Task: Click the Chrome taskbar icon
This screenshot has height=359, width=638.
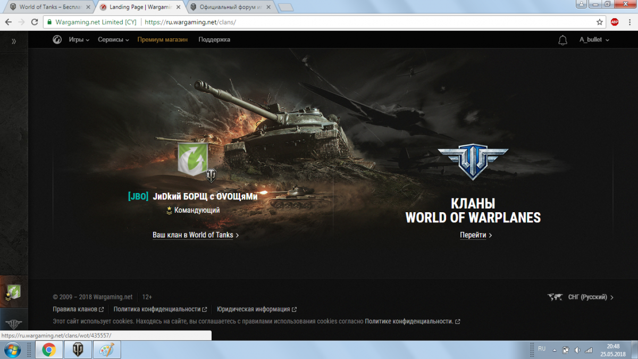Action: point(49,350)
